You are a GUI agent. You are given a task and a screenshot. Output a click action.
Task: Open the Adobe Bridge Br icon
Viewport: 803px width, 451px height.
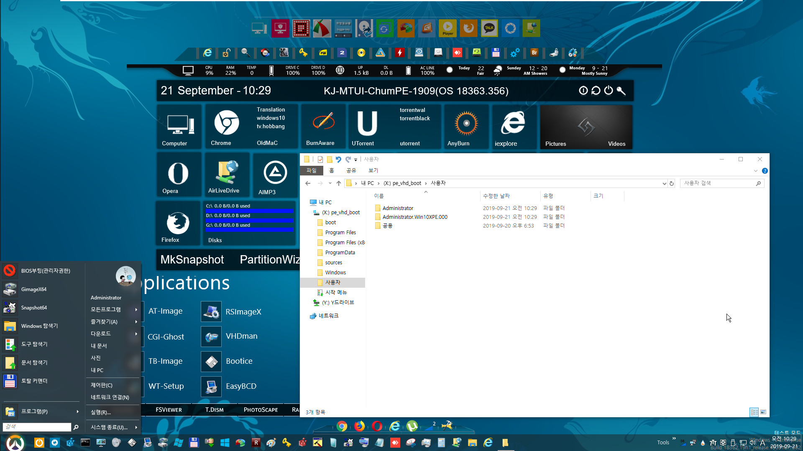pos(534,53)
